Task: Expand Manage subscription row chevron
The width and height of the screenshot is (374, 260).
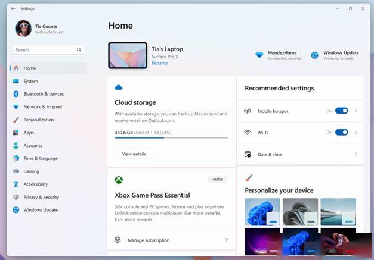Action: click(227, 240)
